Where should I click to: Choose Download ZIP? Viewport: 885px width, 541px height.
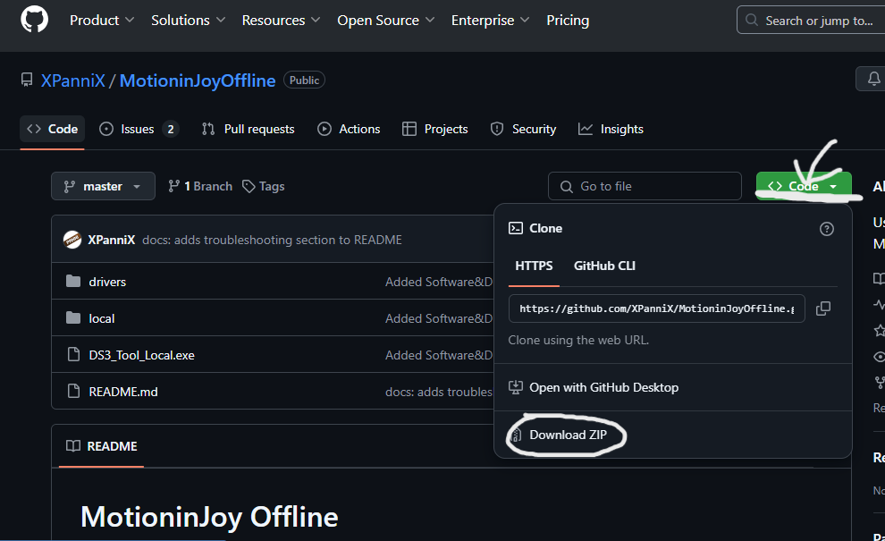(x=558, y=435)
